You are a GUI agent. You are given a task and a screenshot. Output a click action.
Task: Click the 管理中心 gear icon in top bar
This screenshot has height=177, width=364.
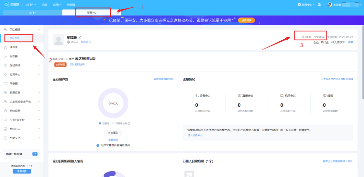(299, 5)
